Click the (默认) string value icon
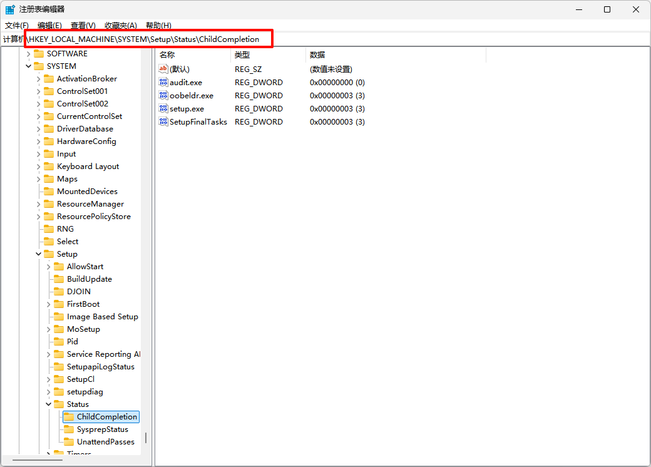651x467 pixels. (x=163, y=69)
